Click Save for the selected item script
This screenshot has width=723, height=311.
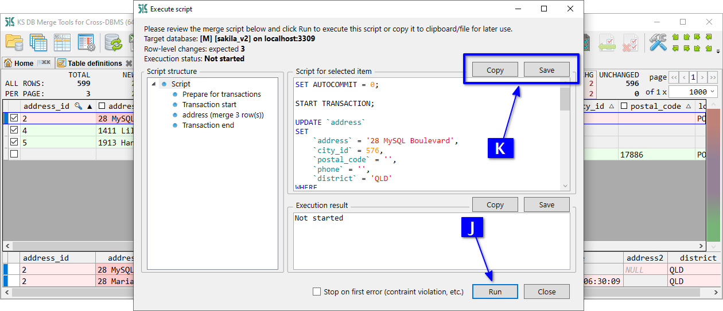tap(546, 70)
